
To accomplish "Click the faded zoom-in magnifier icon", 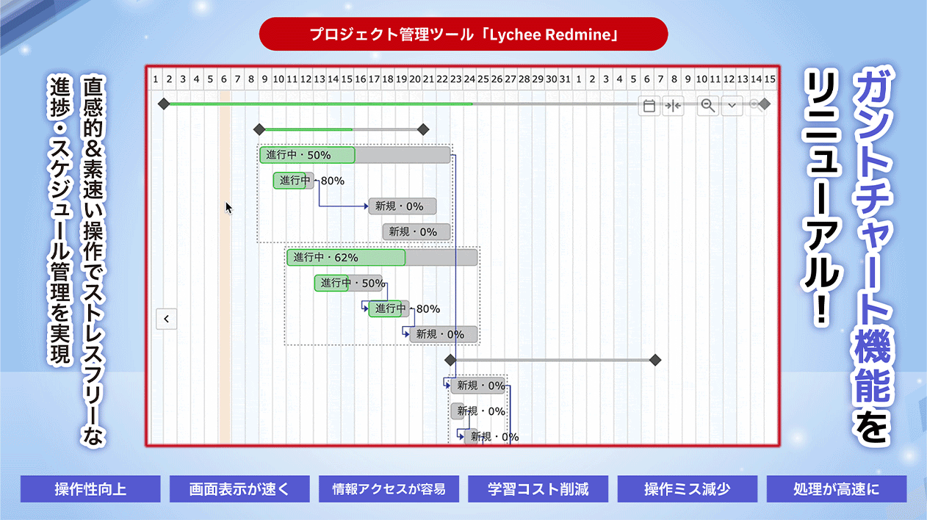I will click(754, 105).
